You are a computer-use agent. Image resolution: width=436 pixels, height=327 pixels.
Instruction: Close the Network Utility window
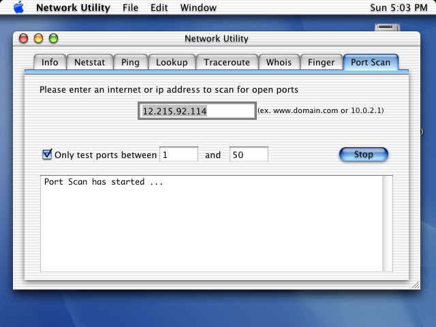pos(23,38)
